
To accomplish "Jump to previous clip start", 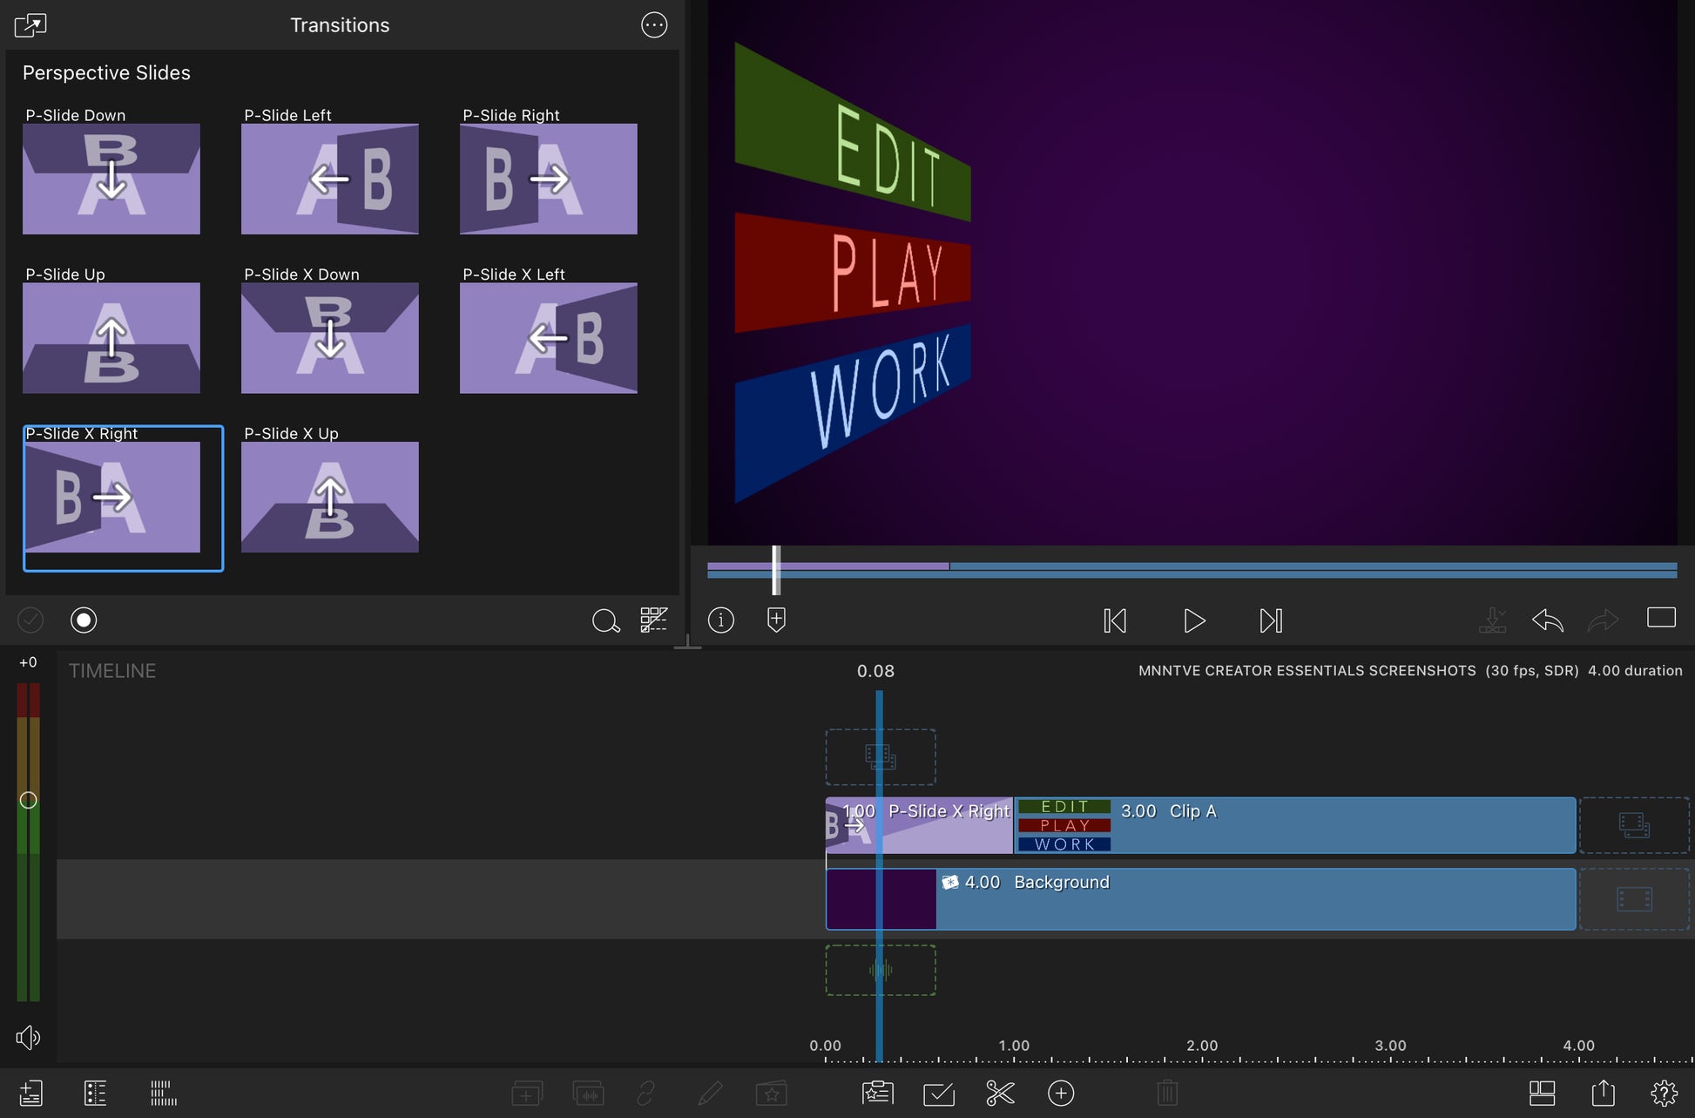I will 1115,620.
